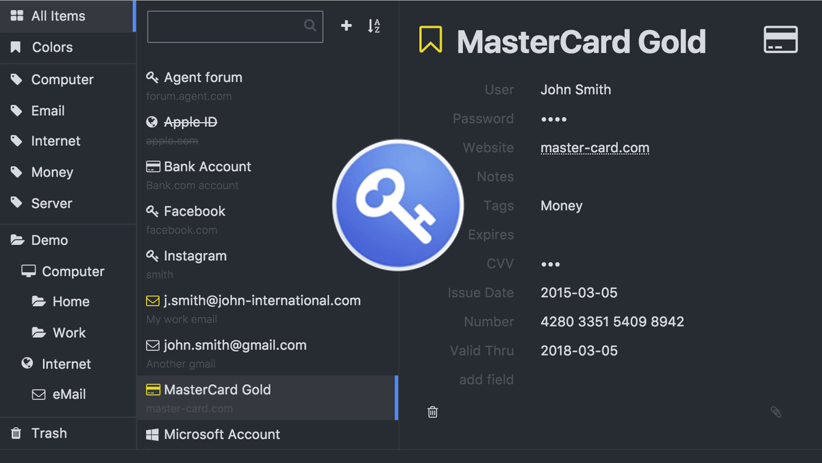
Task: Open the Computer group under Demo
Action: point(67,271)
